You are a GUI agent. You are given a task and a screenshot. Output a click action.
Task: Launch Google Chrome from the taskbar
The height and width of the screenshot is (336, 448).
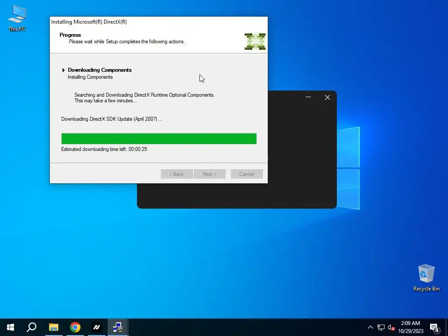(75, 327)
